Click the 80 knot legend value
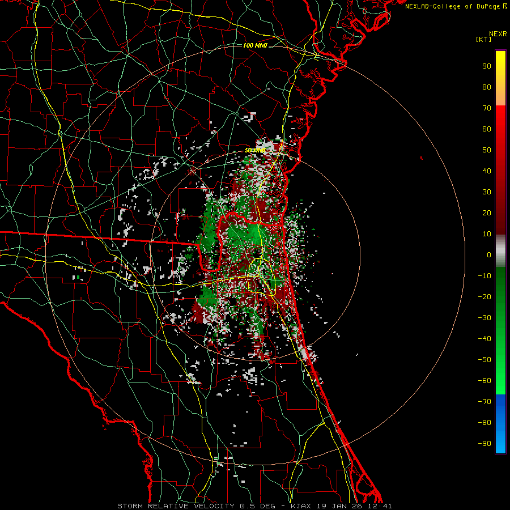Viewport: 510px width, 510px height. [x=487, y=87]
